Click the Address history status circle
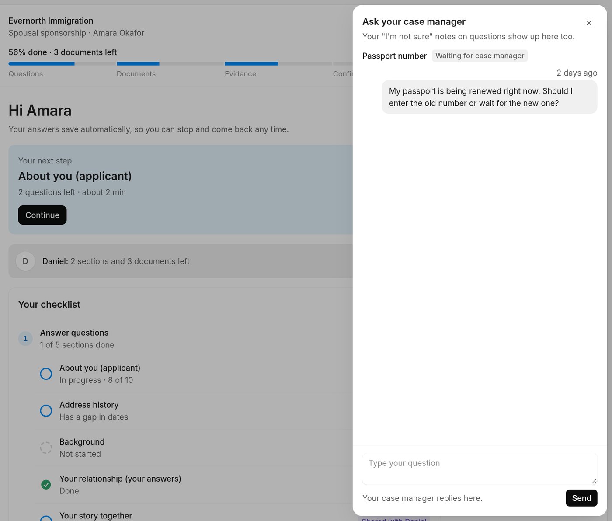The image size is (612, 521). click(46, 411)
